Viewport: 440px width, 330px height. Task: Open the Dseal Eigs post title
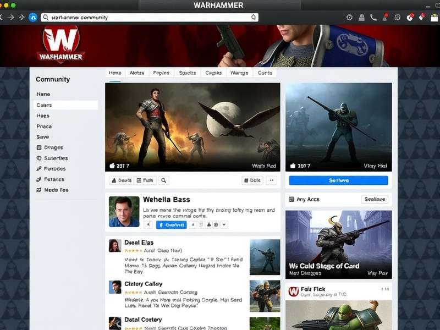[139, 243]
